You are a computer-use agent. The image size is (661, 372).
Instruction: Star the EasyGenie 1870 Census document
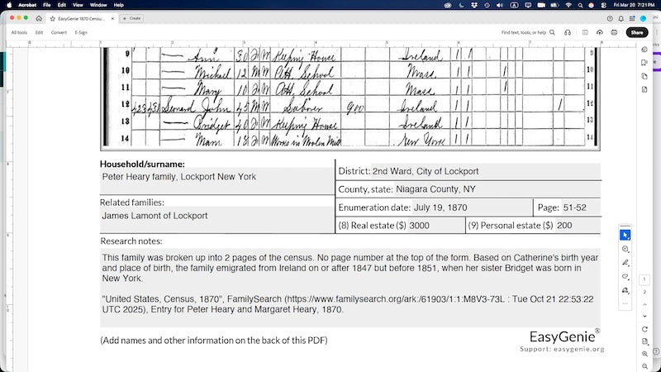53,18
